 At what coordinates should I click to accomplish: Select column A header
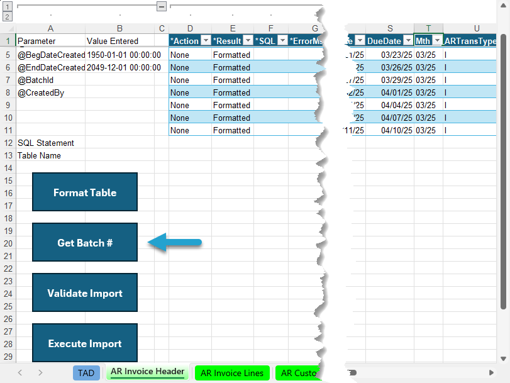(x=50, y=28)
